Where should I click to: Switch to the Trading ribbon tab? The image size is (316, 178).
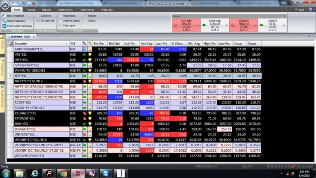(x=31, y=9)
